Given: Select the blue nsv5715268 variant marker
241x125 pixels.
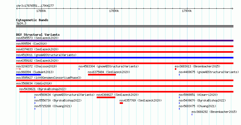Looking at the screenshot, I should pos(35,109).
